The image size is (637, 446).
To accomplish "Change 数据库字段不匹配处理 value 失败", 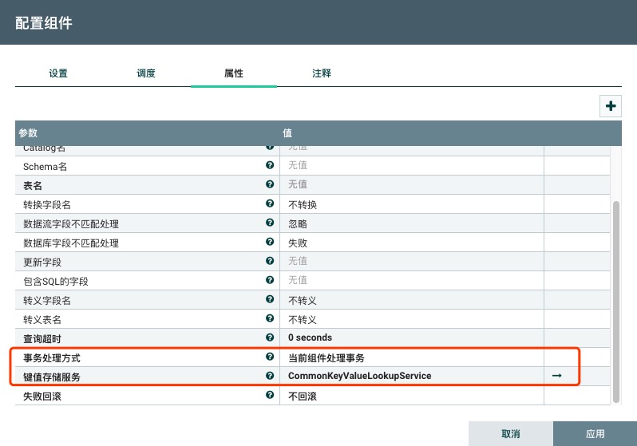I will [x=411, y=243].
